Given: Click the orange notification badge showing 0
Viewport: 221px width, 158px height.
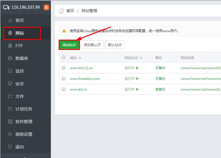Looking at the screenshot, I should [46, 7].
